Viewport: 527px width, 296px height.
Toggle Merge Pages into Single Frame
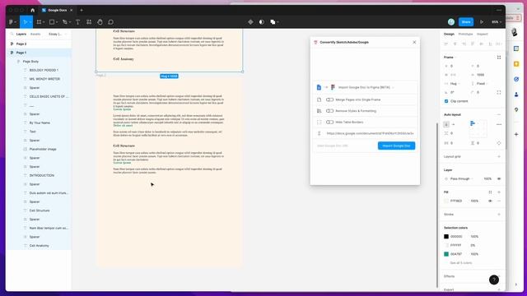coord(329,99)
